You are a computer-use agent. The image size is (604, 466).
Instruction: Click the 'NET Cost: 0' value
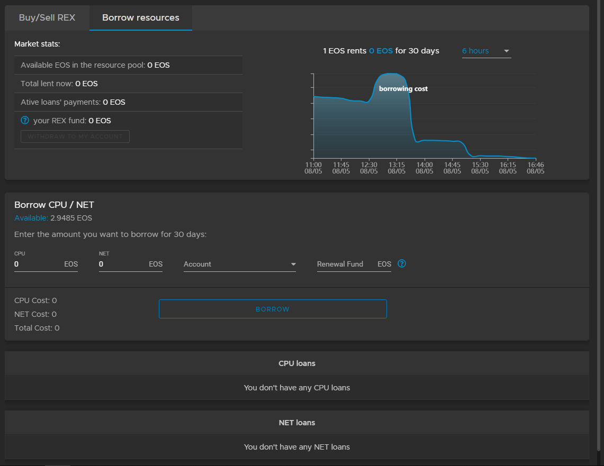pos(35,314)
